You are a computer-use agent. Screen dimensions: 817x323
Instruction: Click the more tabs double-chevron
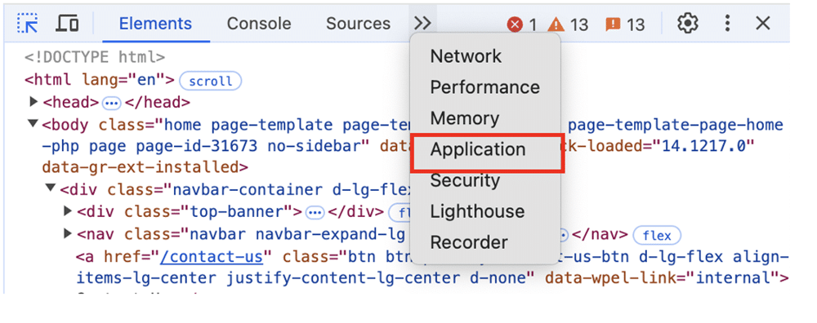coord(422,24)
